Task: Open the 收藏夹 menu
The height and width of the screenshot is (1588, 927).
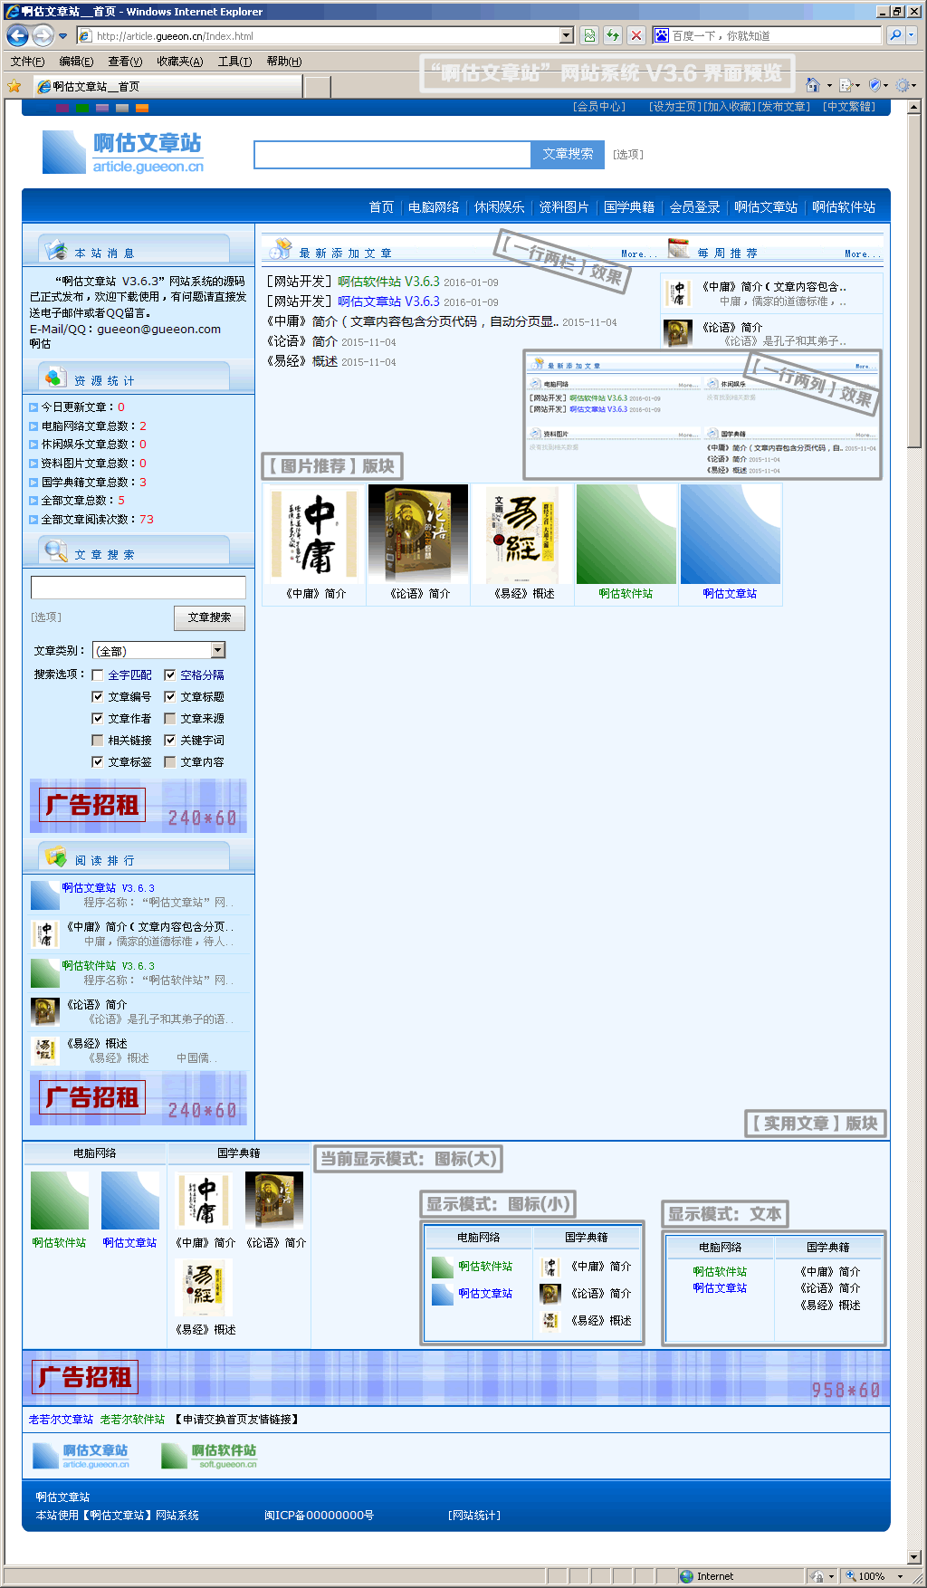Action: [x=179, y=62]
